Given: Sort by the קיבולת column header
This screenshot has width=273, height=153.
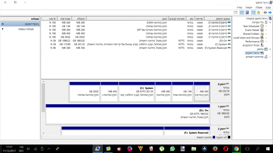Looking at the screenshot, I should coord(79,18).
